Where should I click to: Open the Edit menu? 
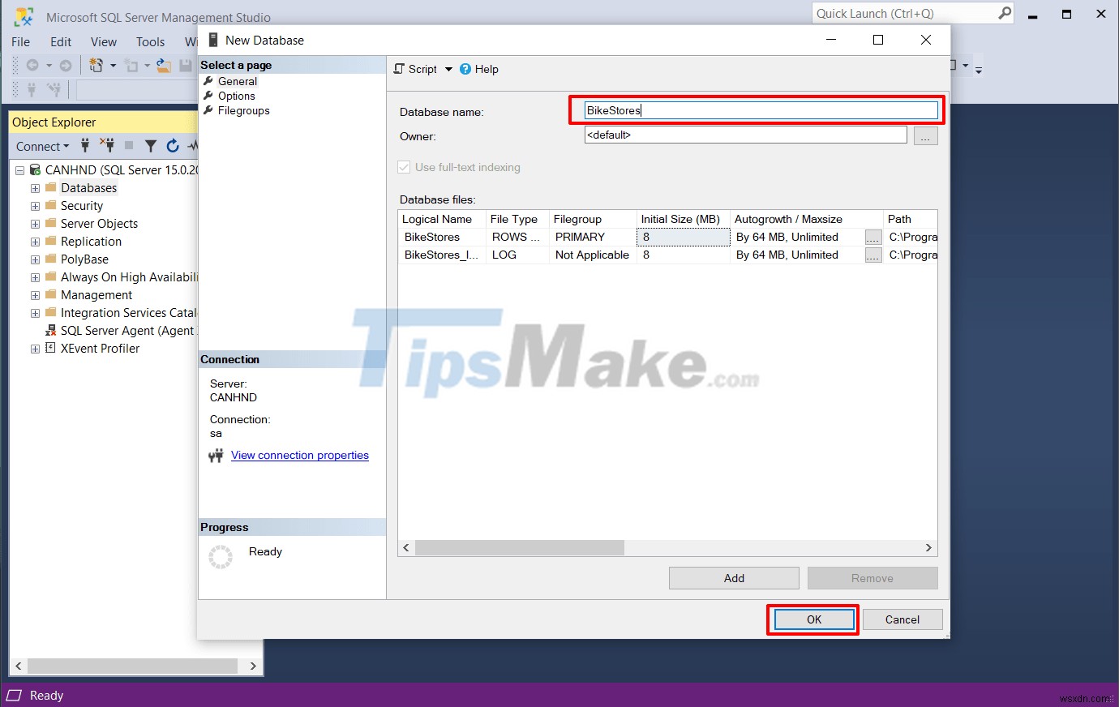(60, 41)
